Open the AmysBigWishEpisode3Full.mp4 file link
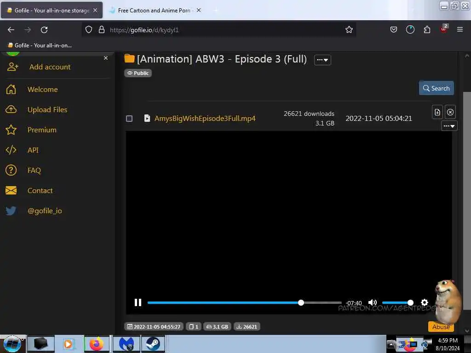The height and width of the screenshot is (353, 471). (x=205, y=118)
